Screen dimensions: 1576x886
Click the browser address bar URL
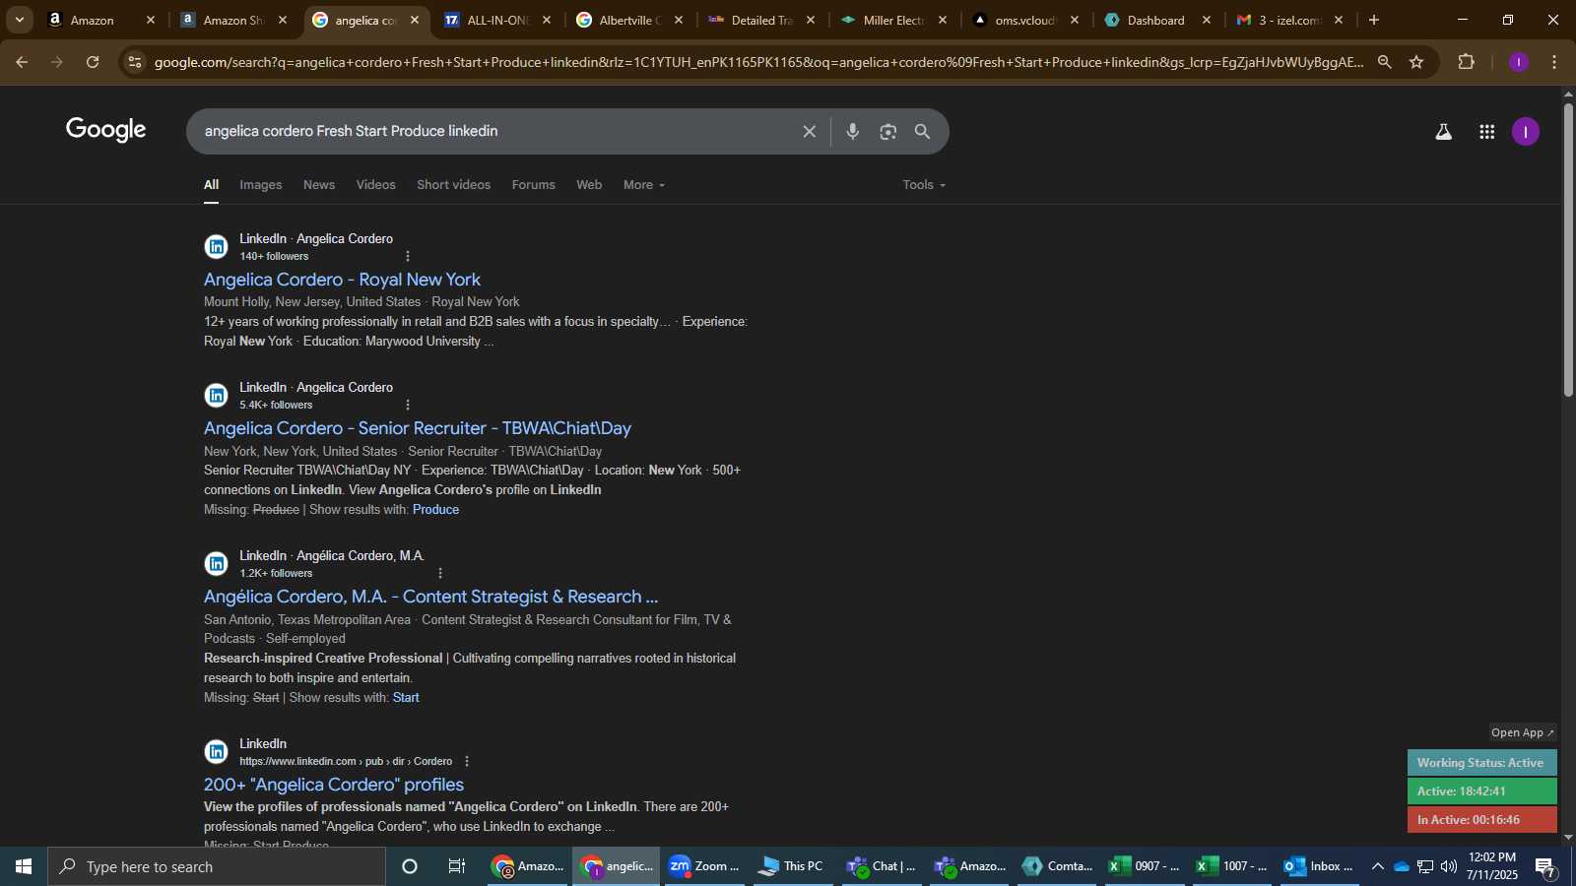coord(758,62)
